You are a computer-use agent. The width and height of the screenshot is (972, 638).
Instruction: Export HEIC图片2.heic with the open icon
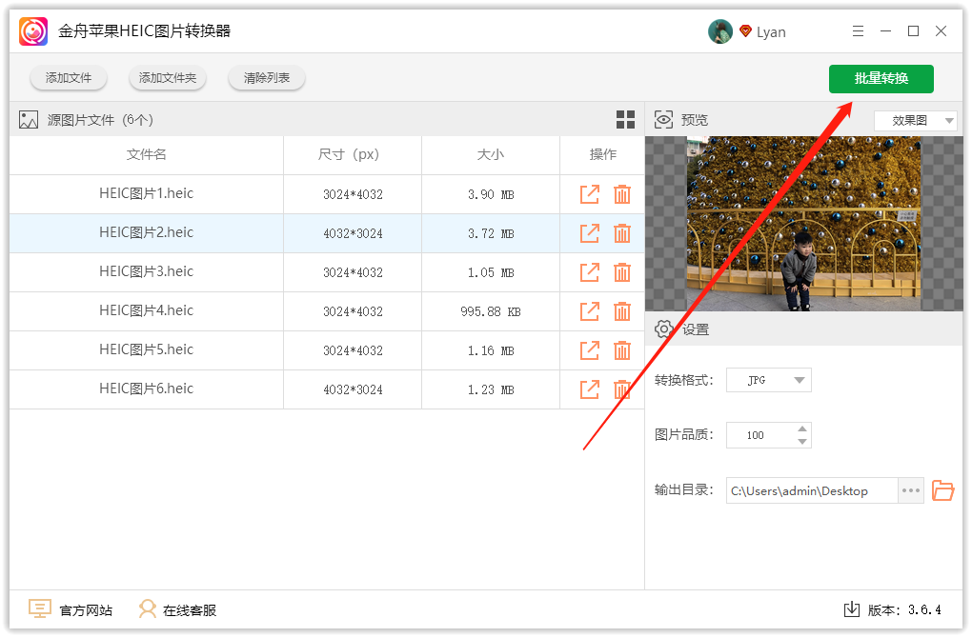pos(590,233)
